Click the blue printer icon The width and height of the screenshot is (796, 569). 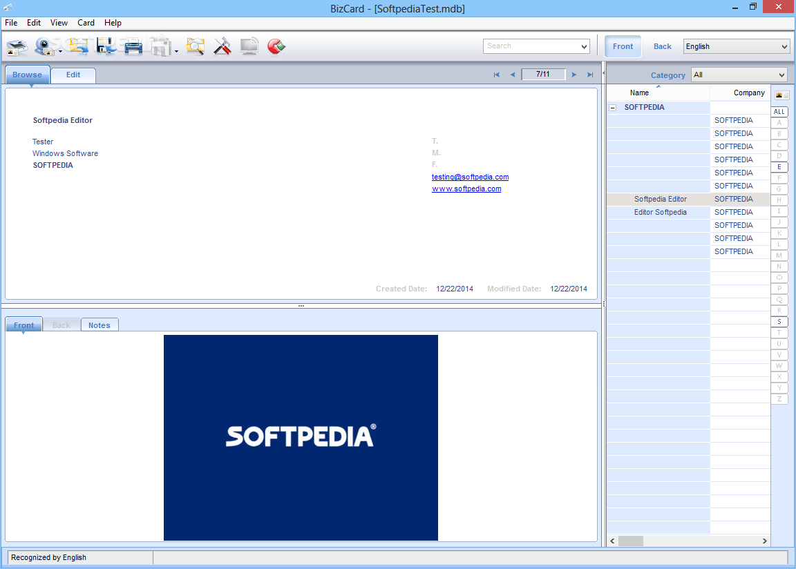point(133,47)
